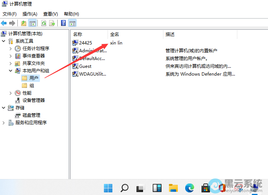Click the Forward arrow toolbar icon
This screenshot has width=268, height=195.
pyautogui.click(x=12, y=23)
